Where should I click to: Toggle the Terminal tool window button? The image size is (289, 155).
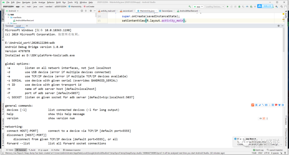[x=21, y=150]
